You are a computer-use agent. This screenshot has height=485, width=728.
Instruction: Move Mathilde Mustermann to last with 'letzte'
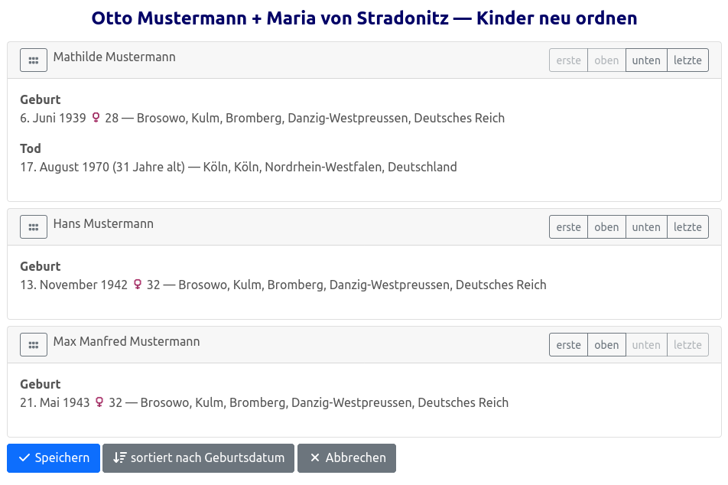687,60
